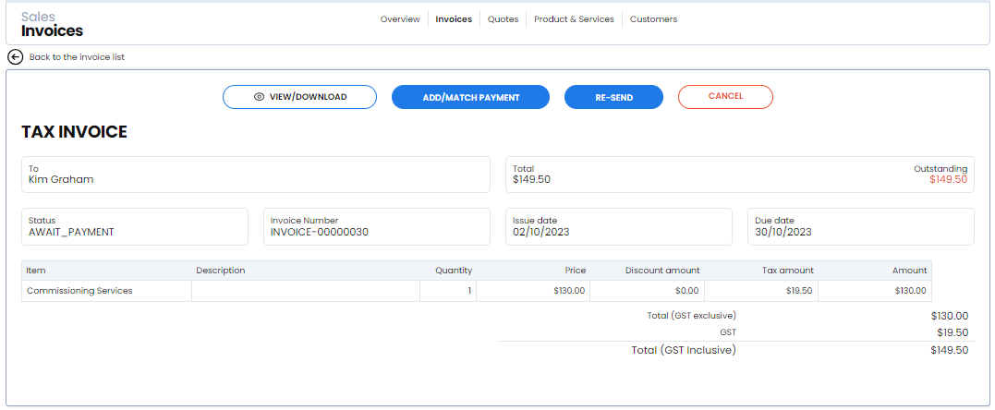Cancel the invoice with the CANCEL button
This screenshot has width=995, height=410.
point(725,96)
